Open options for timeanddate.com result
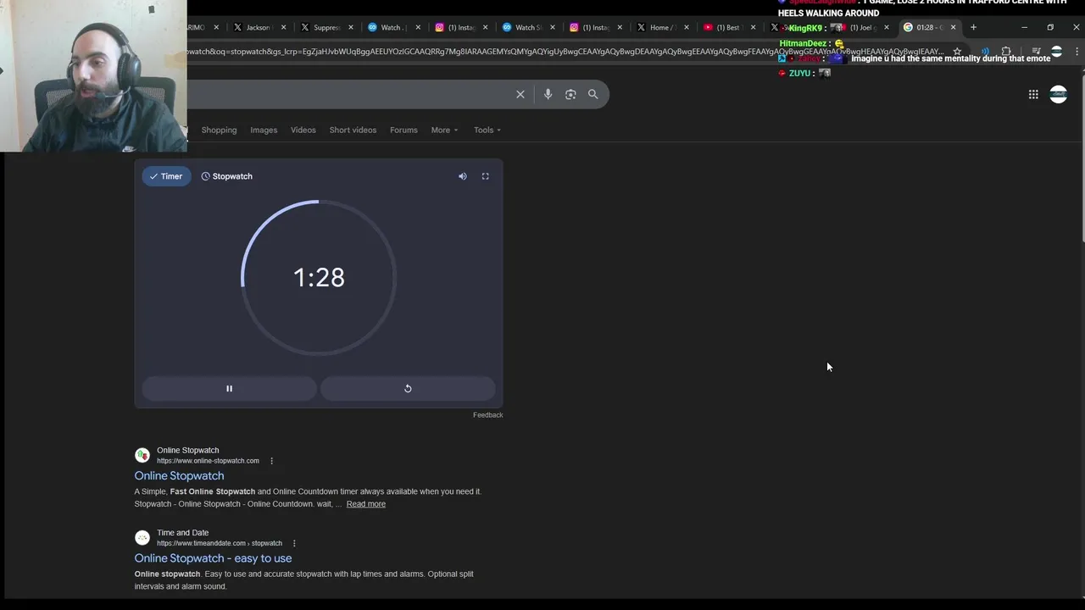Screen dimensions: 1085x610 click(294, 543)
